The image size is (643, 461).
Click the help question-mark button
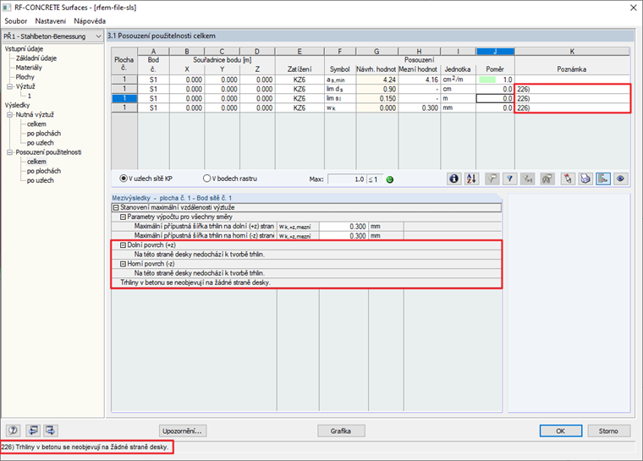pyautogui.click(x=14, y=431)
